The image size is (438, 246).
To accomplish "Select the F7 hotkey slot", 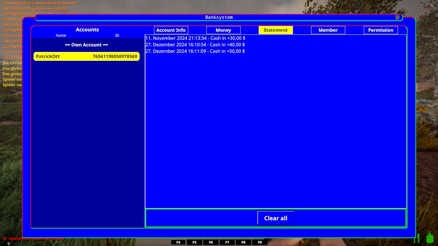I will pos(227,242).
